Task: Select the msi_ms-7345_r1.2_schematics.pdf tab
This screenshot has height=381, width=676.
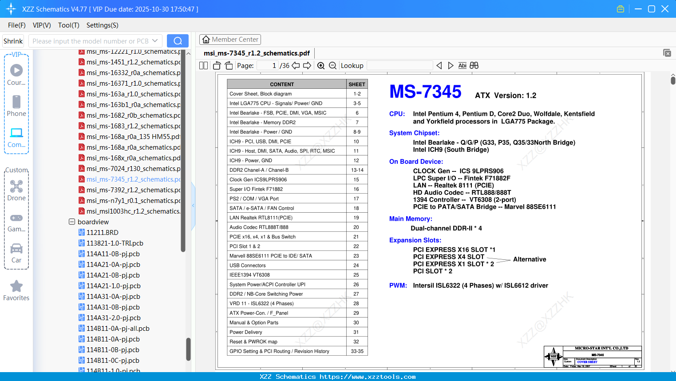Action: [257, 53]
